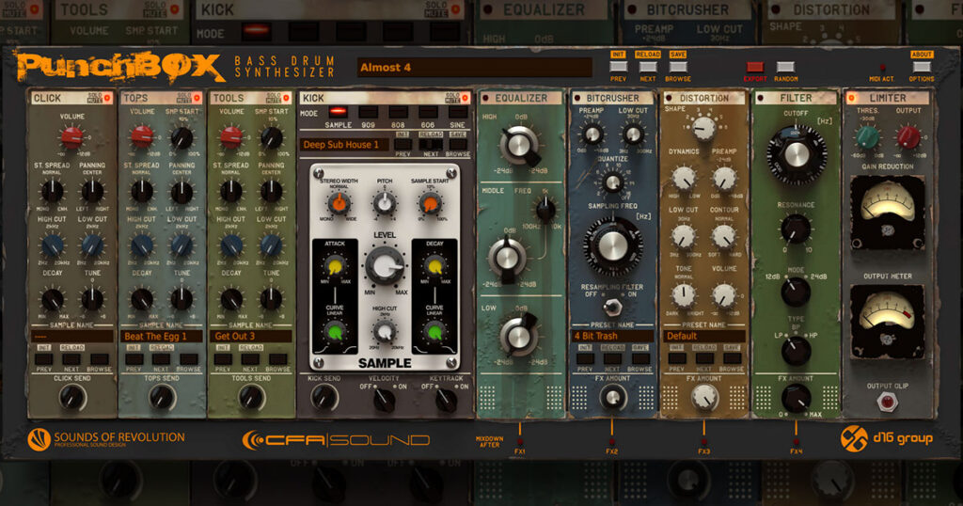The image size is (963, 506).
Task: Click the green Attack Curve knob
Action: [x=334, y=333]
